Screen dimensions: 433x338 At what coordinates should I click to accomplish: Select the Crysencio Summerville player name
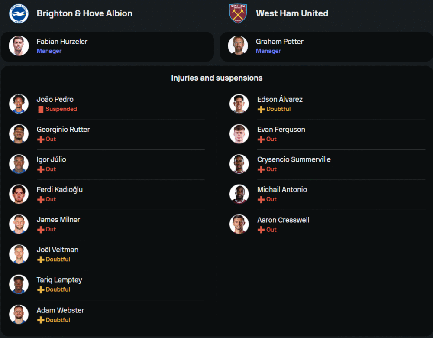pos(294,159)
